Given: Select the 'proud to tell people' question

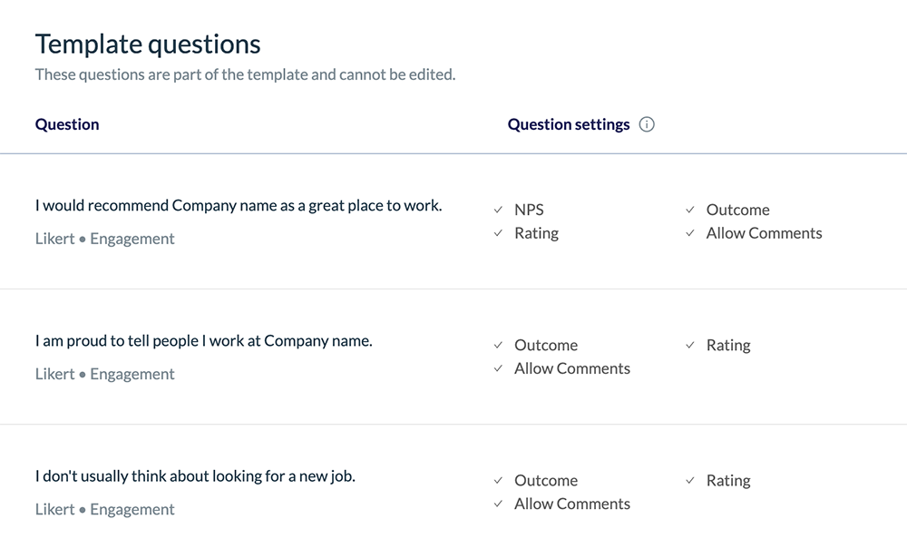Looking at the screenshot, I should (204, 342).
